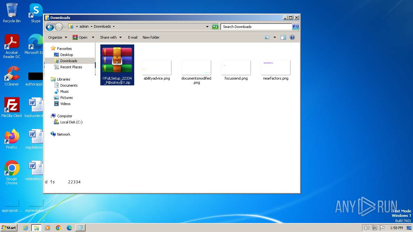The height and width of the screenshot is (232, 413).
Task: Select the !!FullSetup_22334 zip archive
Action: click(117, 65)
